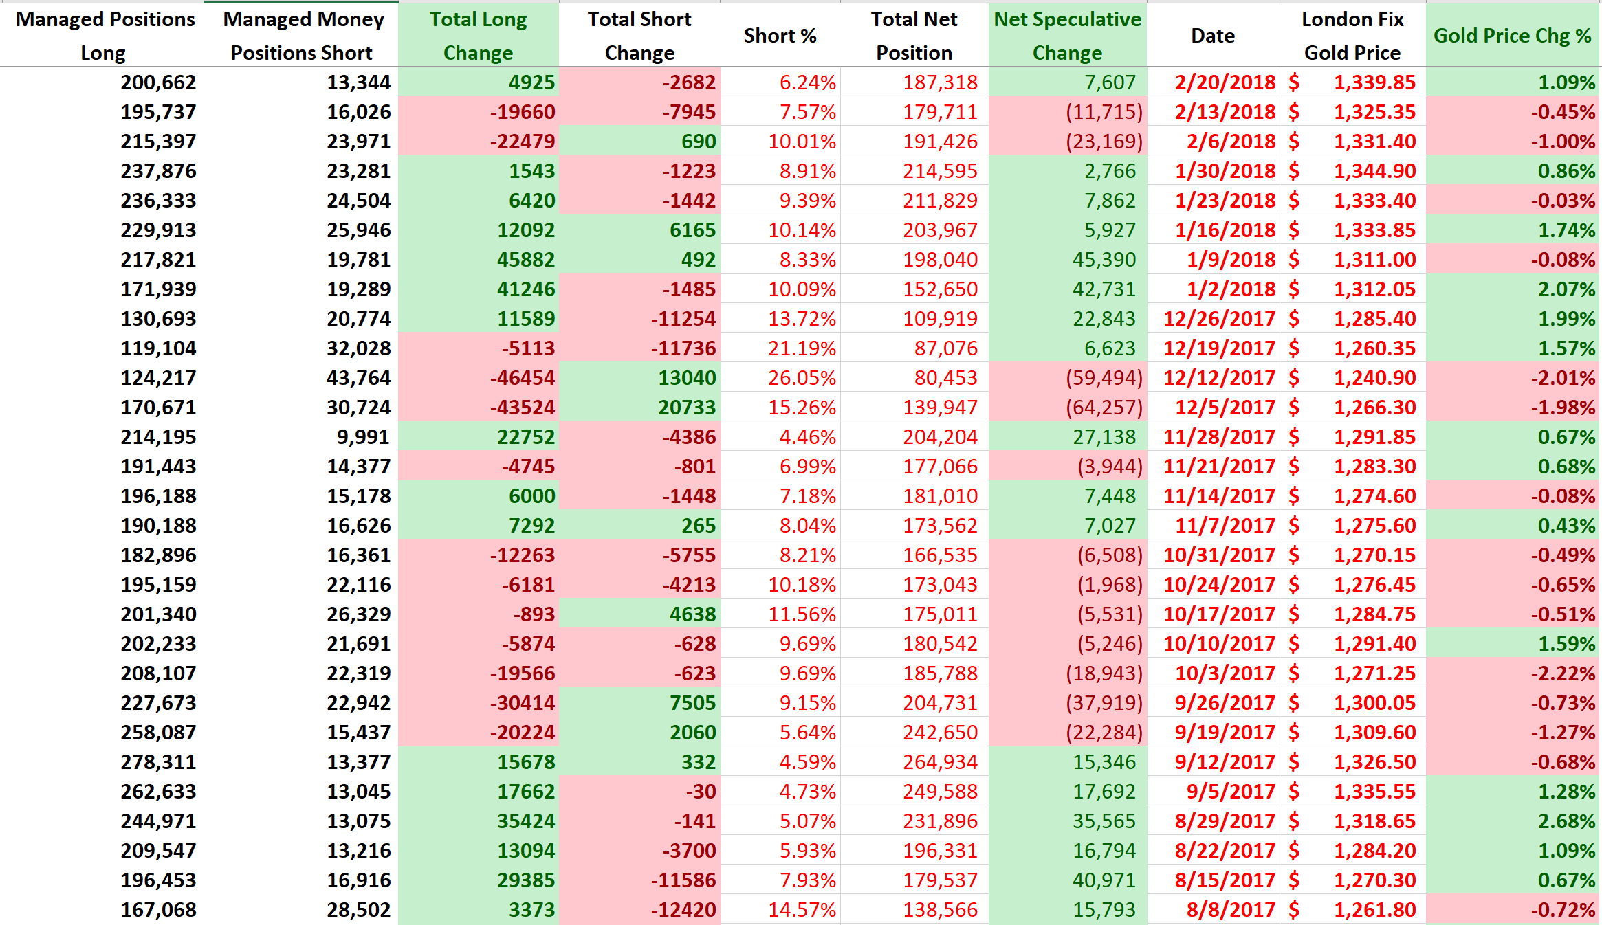
Task: Click the Total Long Change column header
Action: tap(479, 36)
